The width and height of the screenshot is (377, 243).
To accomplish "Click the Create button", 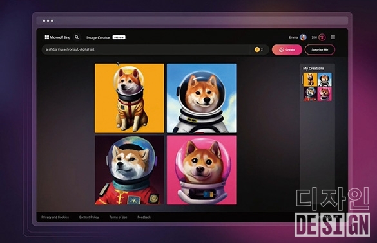I will coord(287,50).
